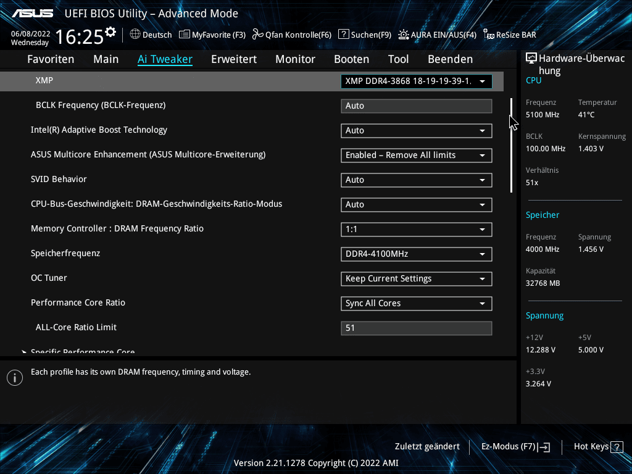Open DRAM-Geschwindigkeits-Ratio-Modus dropdown

(417, 205)
